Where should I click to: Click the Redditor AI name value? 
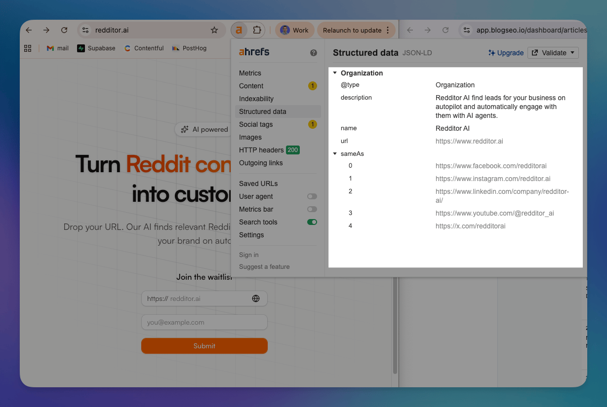pos(452,128)
